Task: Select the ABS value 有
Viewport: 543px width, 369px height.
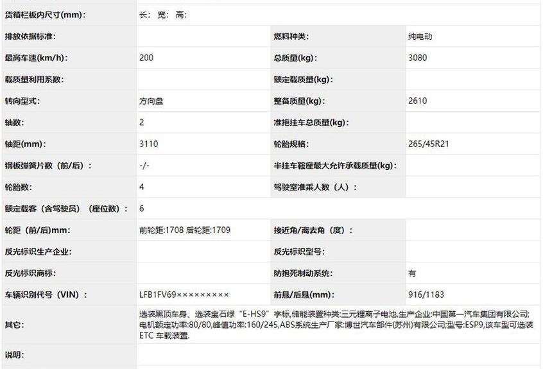Action: (x=412, y=273)
